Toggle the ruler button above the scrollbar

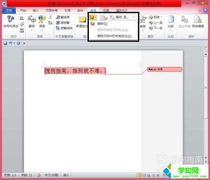pos(206,49)
